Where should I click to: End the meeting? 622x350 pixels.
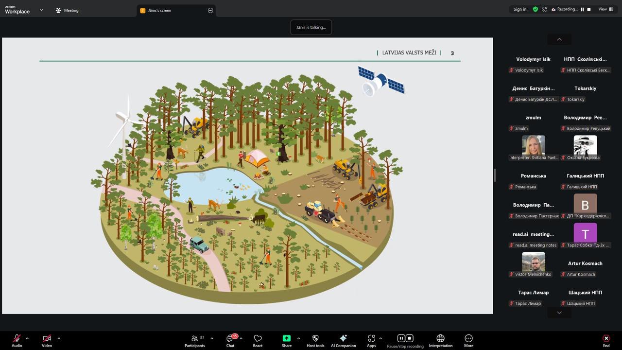[x=606, y=340]
